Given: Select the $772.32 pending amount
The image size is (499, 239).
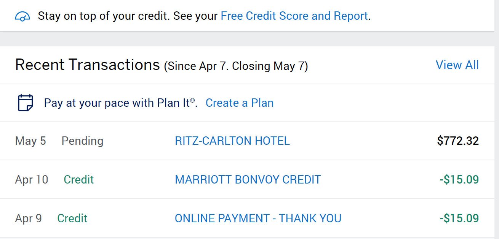Looking at the screenshot, I should point(458,141).
